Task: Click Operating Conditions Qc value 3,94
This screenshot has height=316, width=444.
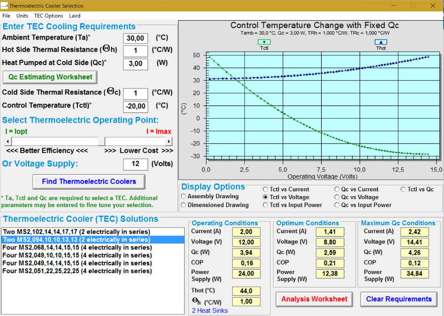Action: [246, 252]
